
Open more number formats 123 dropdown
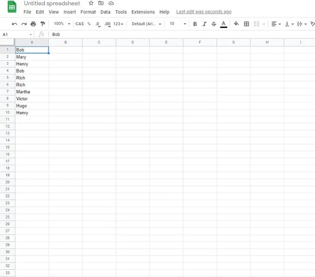click(x=118, y=24)
